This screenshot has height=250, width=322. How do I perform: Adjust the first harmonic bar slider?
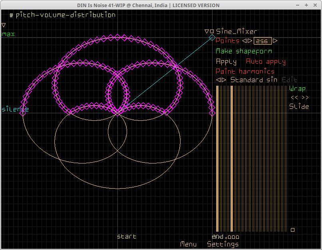coord(217,159)
